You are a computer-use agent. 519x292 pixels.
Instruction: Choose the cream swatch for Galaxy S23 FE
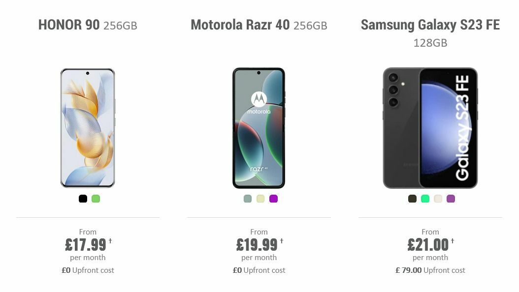[438, 199]
